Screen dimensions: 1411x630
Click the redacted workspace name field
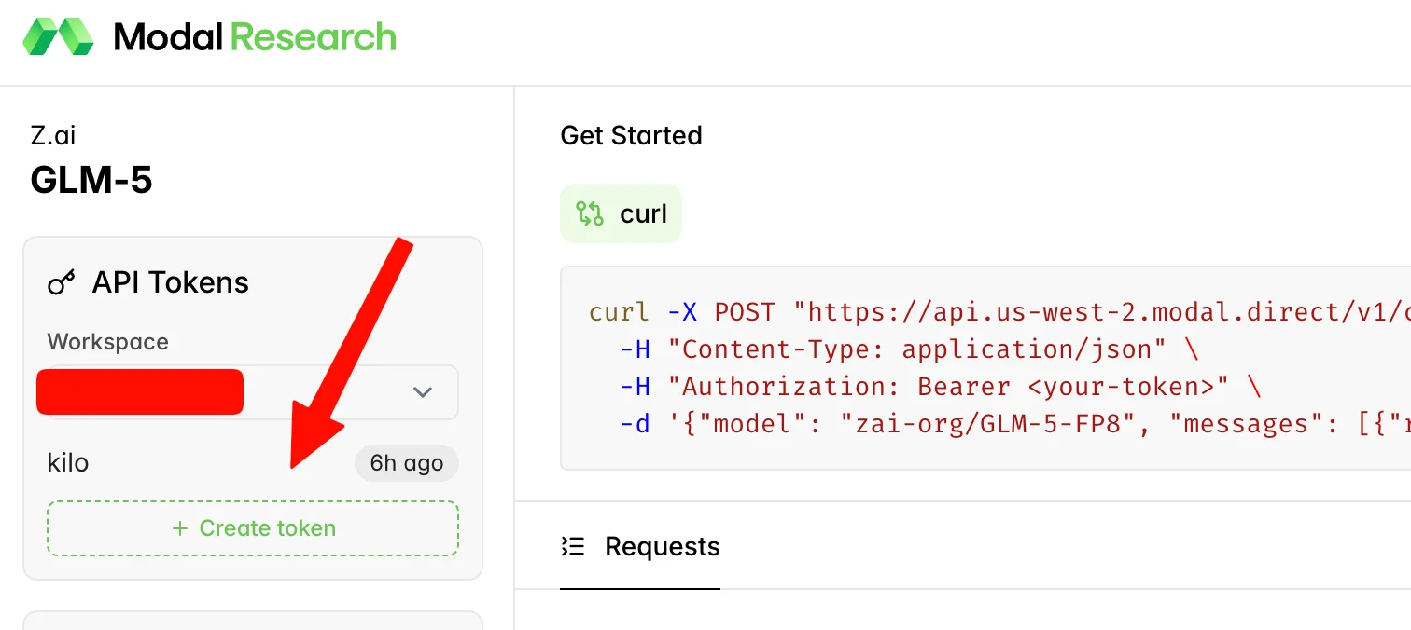coord(139,391)
